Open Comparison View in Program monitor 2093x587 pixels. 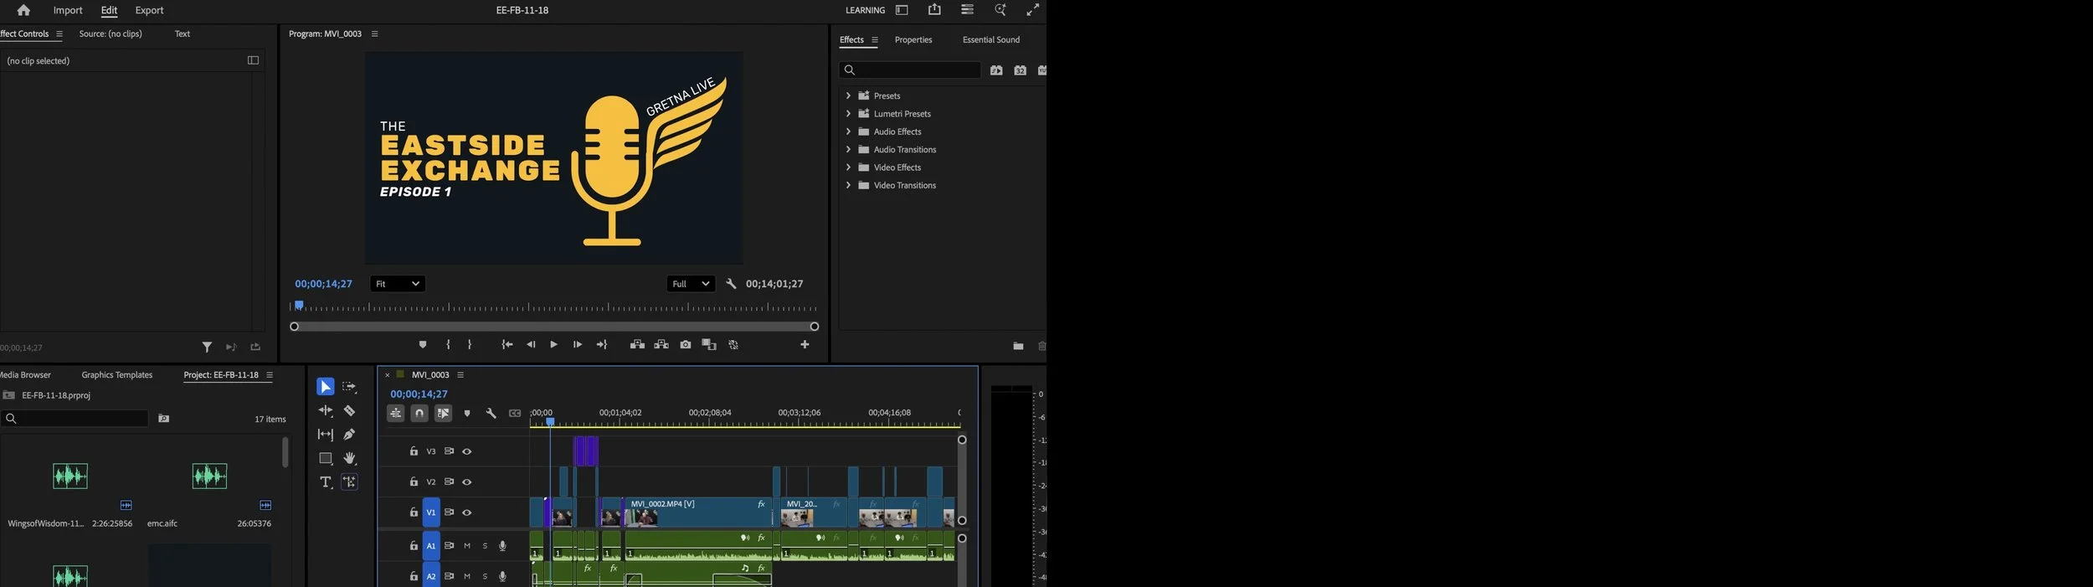pos(709,345)
